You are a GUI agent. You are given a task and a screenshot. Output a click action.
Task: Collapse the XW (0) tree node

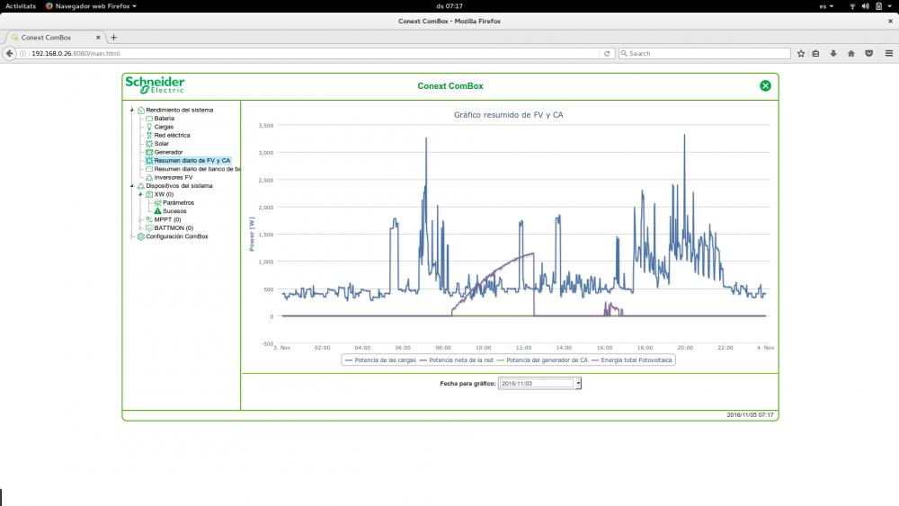[140, 194]
